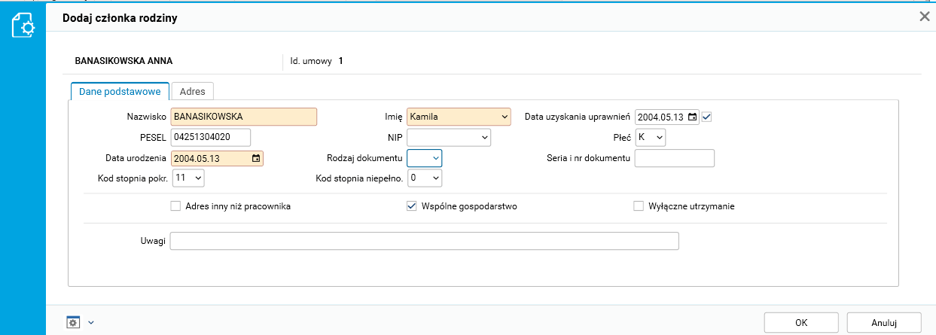Uncheck Wspólne gospodarstwo checkbox
936x335 pixels.
tap(412, 206)
